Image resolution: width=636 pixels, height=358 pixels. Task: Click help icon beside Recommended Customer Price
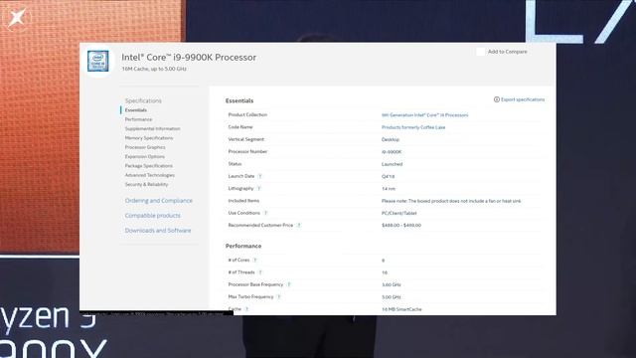(x=299, y=226)
